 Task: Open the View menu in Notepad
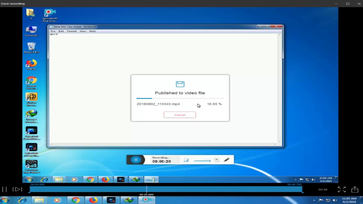83,31
